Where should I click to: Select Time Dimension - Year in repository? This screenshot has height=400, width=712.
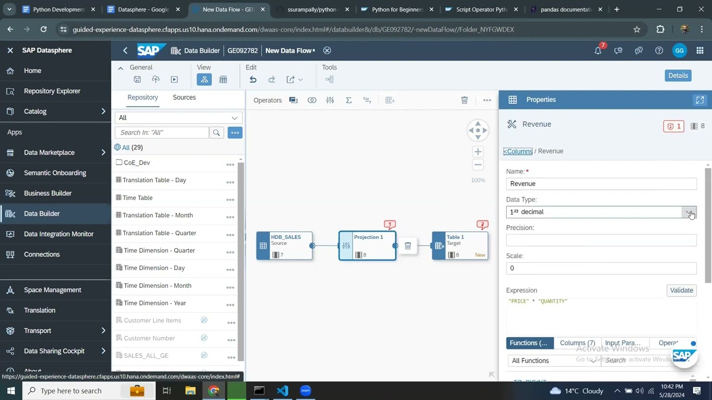tap(155, 303)
